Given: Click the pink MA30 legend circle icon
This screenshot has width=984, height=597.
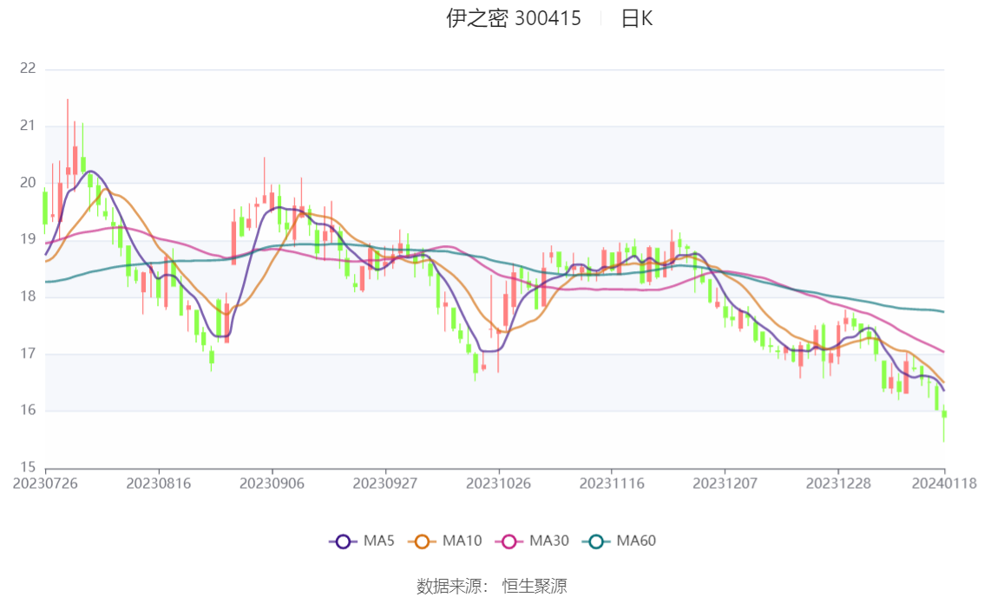Looking at the screenshot, I should pos(509,542).
